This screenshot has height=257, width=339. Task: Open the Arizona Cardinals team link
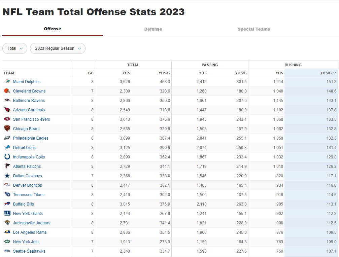tap(29, 110)
